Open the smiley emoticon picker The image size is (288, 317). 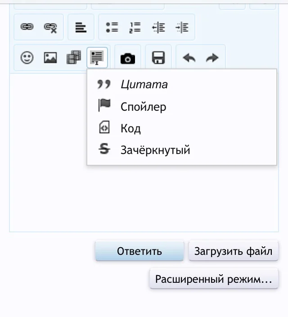[x=27, y=58]
